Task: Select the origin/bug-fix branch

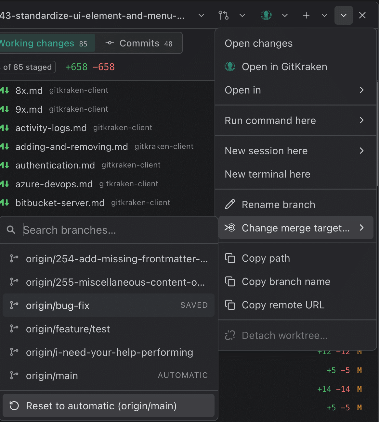Action: [109, 305]
